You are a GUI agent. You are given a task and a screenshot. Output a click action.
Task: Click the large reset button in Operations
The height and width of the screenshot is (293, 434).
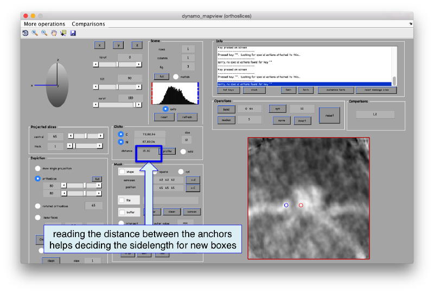[x=329, y=115]
